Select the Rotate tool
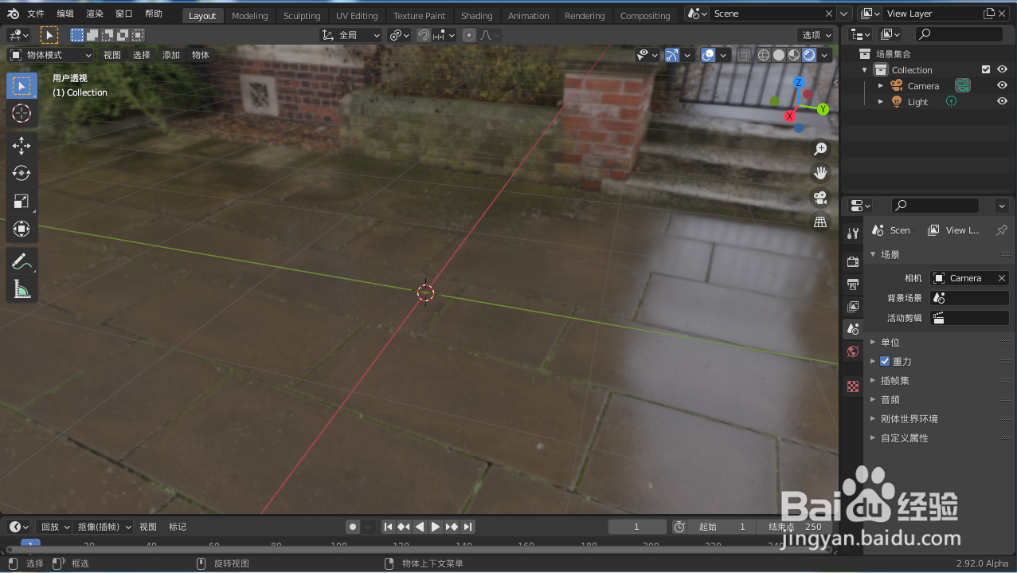1017x573 pixels. (x=22, y=173)
